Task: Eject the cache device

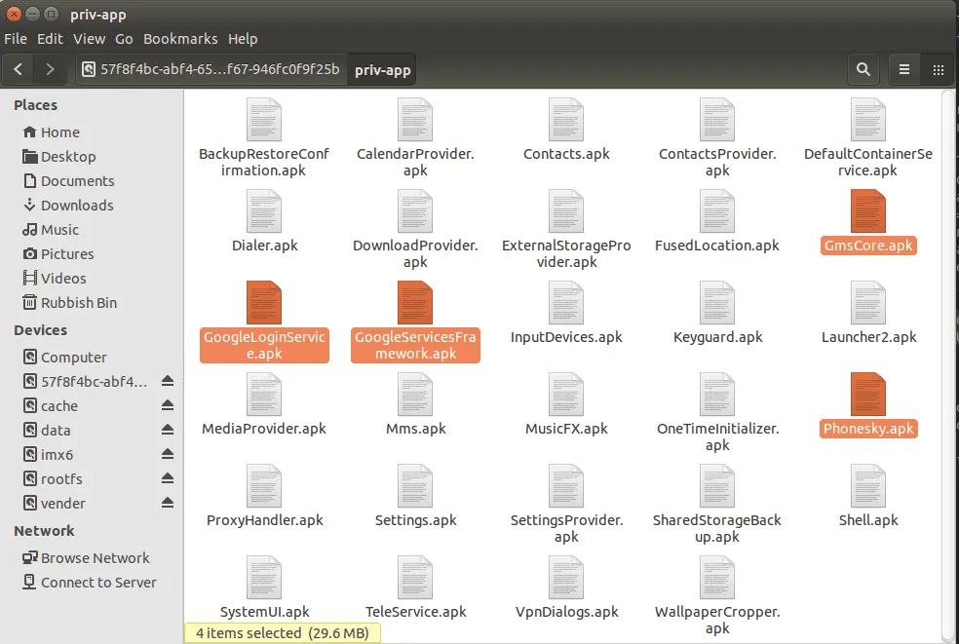Action: pos(168,406)
